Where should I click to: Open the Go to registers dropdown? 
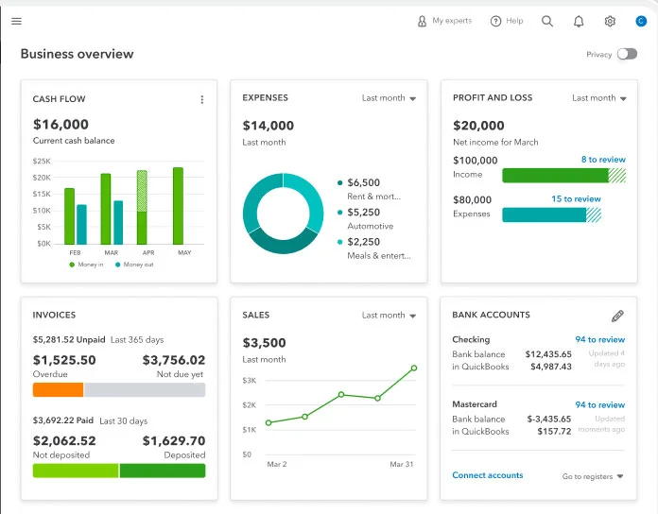point(593,476)
